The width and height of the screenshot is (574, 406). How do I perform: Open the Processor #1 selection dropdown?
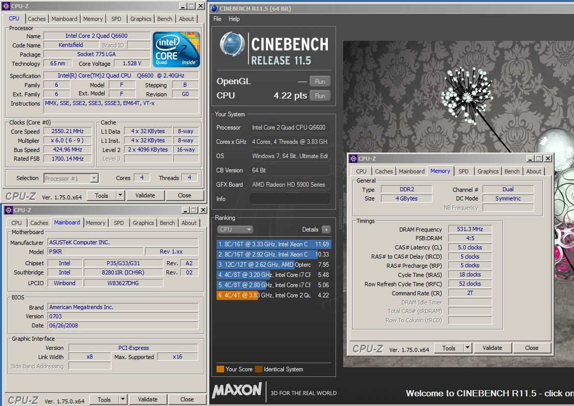click(x=94, y=178)
